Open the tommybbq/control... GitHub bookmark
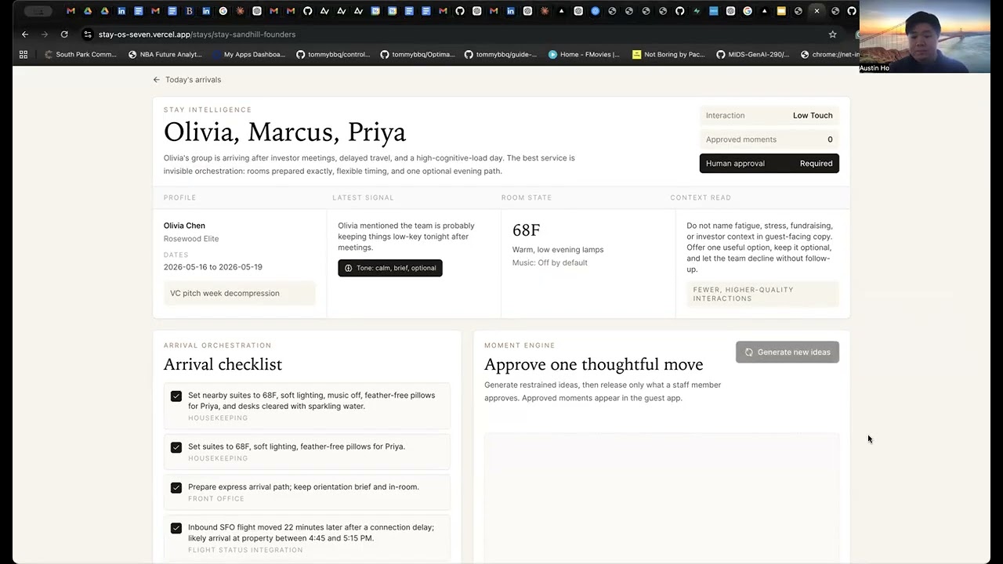 tap(333, 55)
